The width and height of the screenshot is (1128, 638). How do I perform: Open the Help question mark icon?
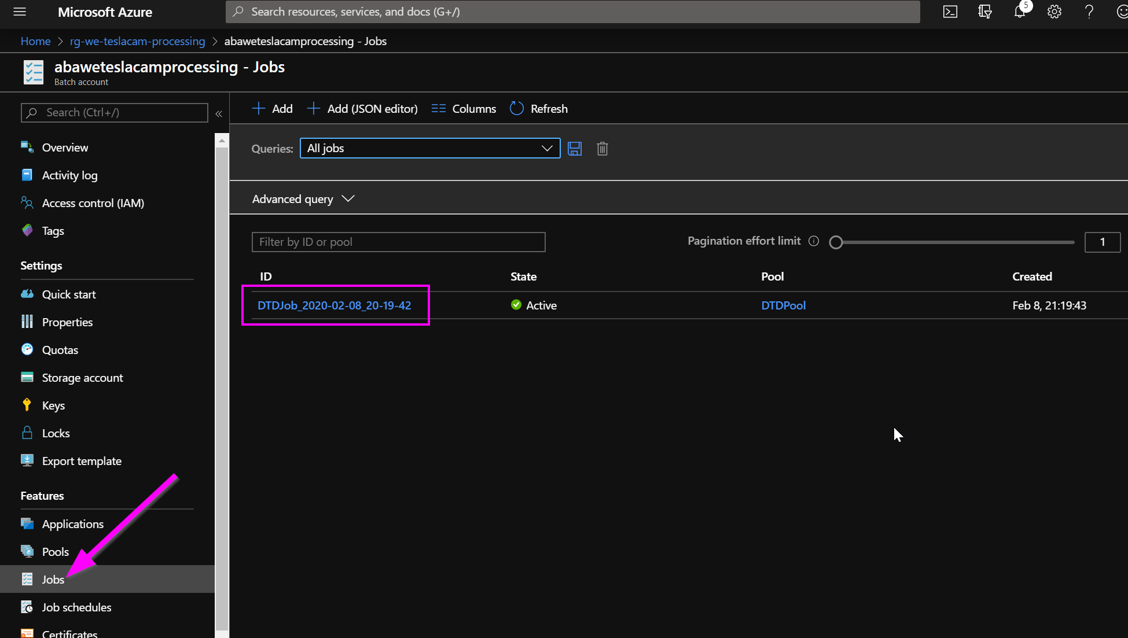coord(1089,12)
